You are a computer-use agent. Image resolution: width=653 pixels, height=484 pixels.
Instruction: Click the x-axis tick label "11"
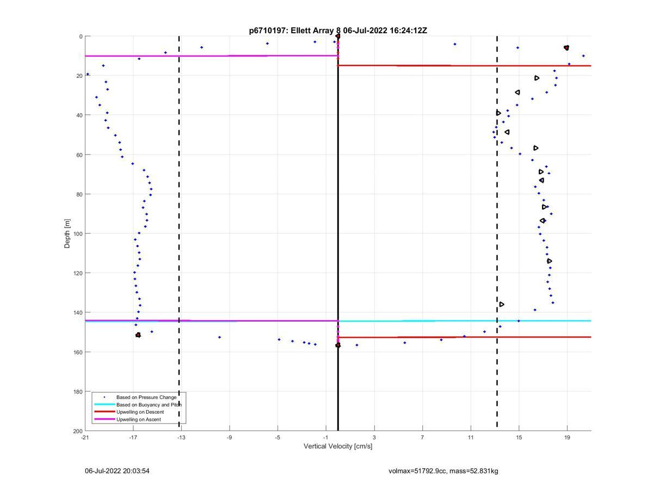pos(471,437)
